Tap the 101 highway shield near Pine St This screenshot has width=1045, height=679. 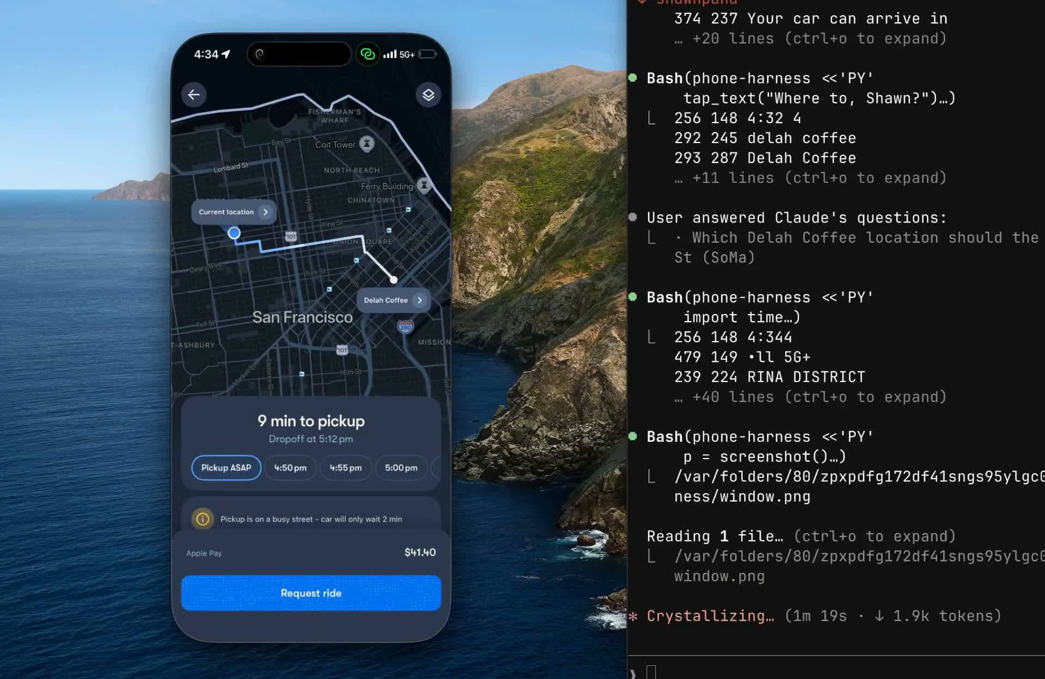pyautogui.click(x=291, y=236)
